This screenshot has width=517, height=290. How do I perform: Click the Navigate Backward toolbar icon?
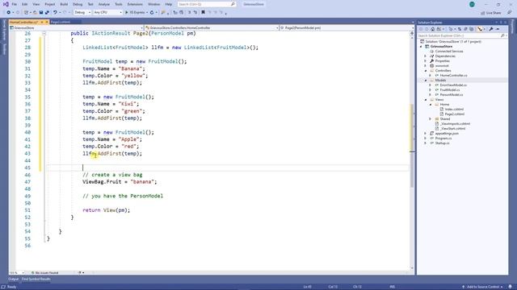(x=9, y=13)
